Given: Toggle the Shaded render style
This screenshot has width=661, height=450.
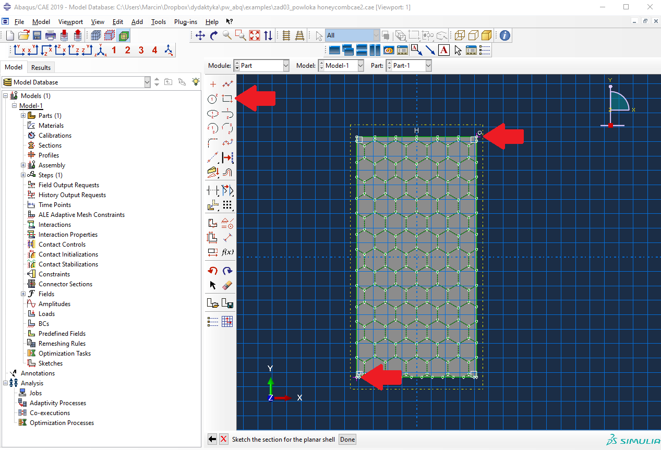Looking at the screenshot, I should tap(486, 35).
